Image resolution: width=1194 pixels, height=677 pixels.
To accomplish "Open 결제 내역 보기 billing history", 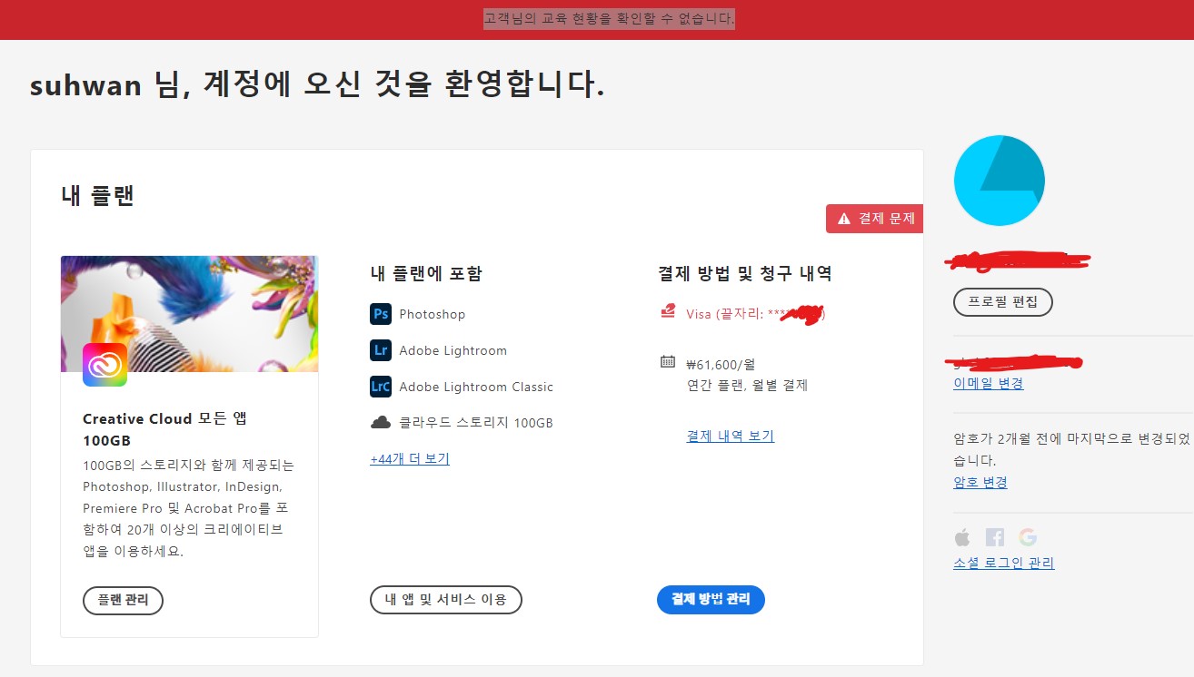I will tap(730, 436).
